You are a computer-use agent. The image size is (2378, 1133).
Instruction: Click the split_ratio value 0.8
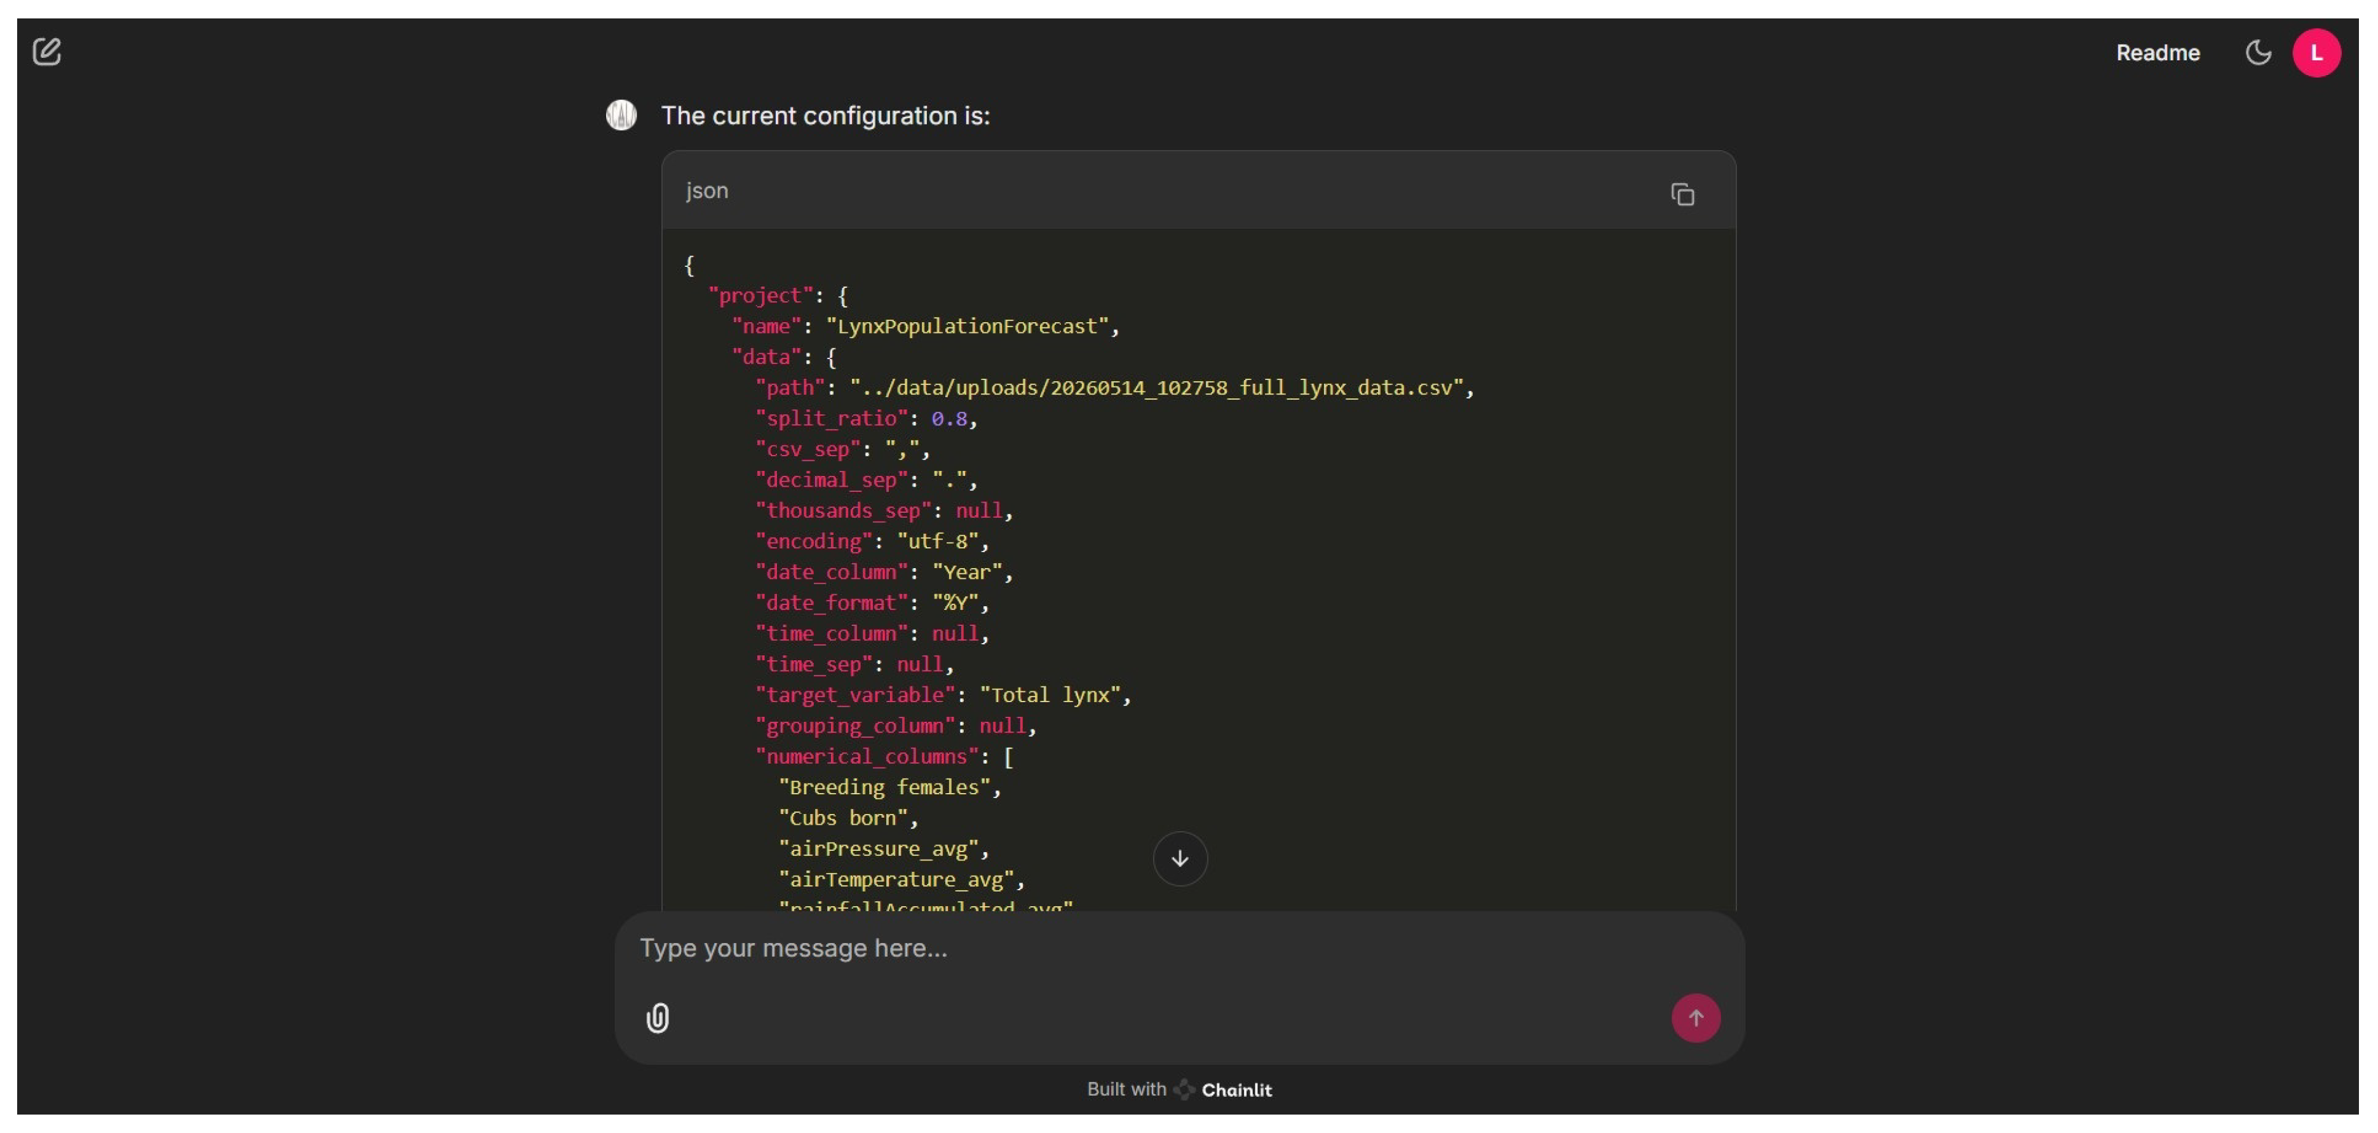[949, 418]
